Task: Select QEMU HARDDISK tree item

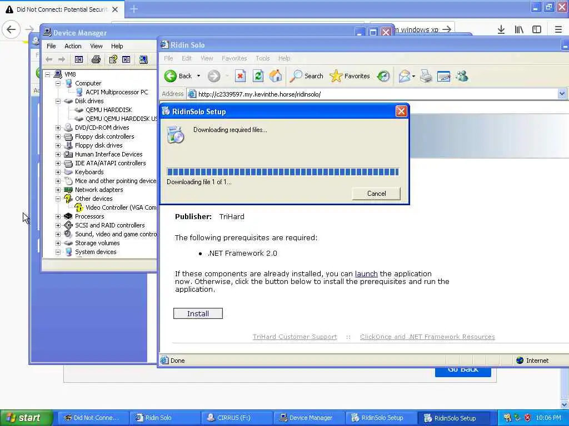Action: click(x=108, y=110)
